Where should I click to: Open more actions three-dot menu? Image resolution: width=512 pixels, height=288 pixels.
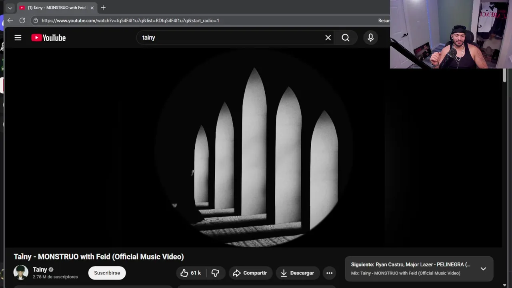pos(329,273)
